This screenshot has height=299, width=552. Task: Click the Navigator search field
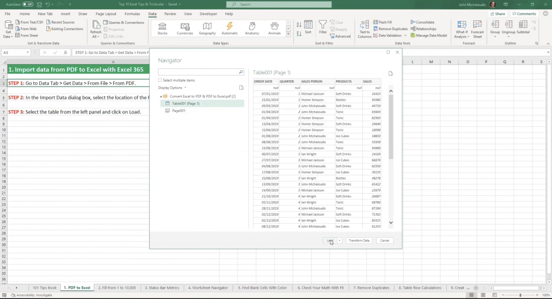tap(198, 72)
